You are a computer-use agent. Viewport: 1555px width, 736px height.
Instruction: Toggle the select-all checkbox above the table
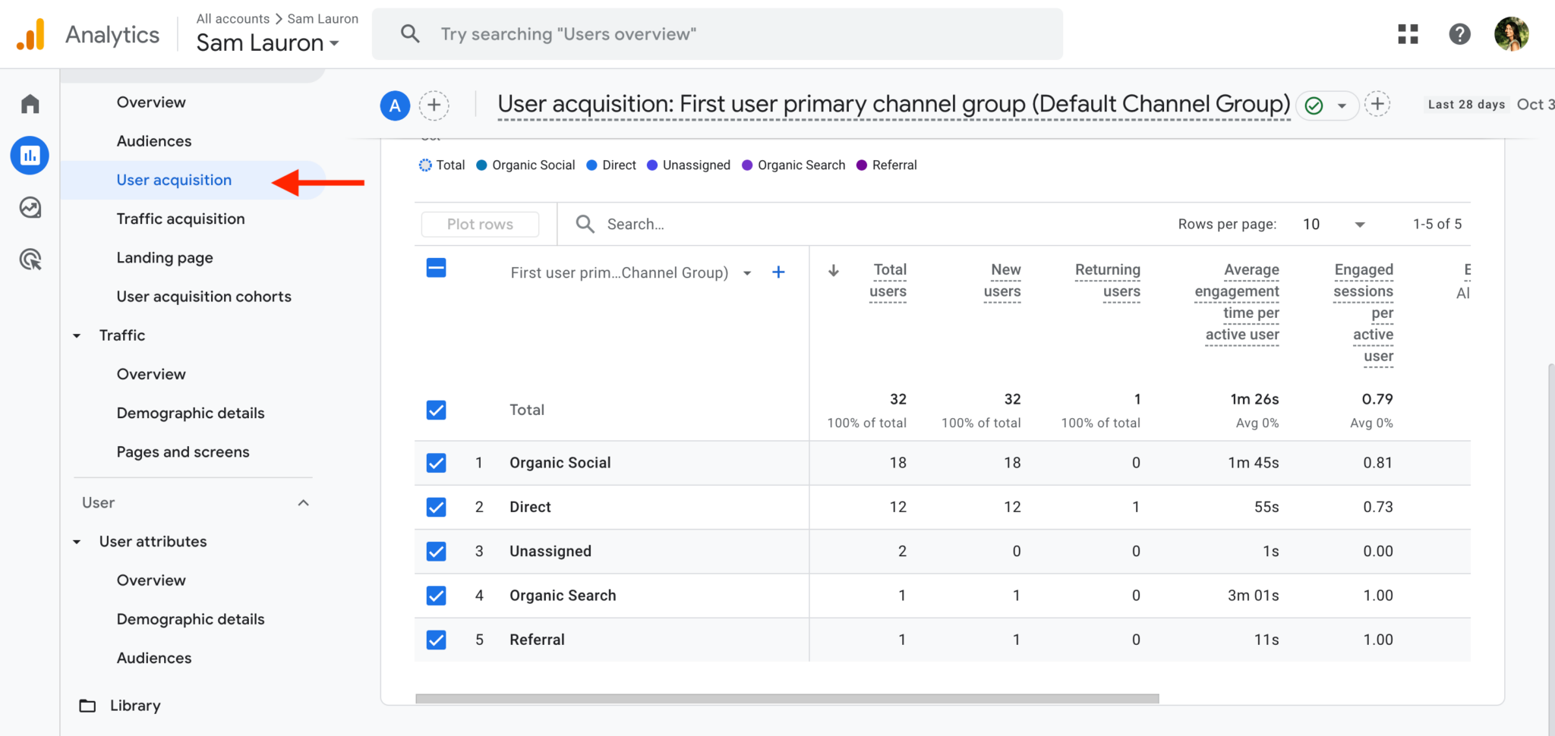pyautogui.click(x=436, y=268)
